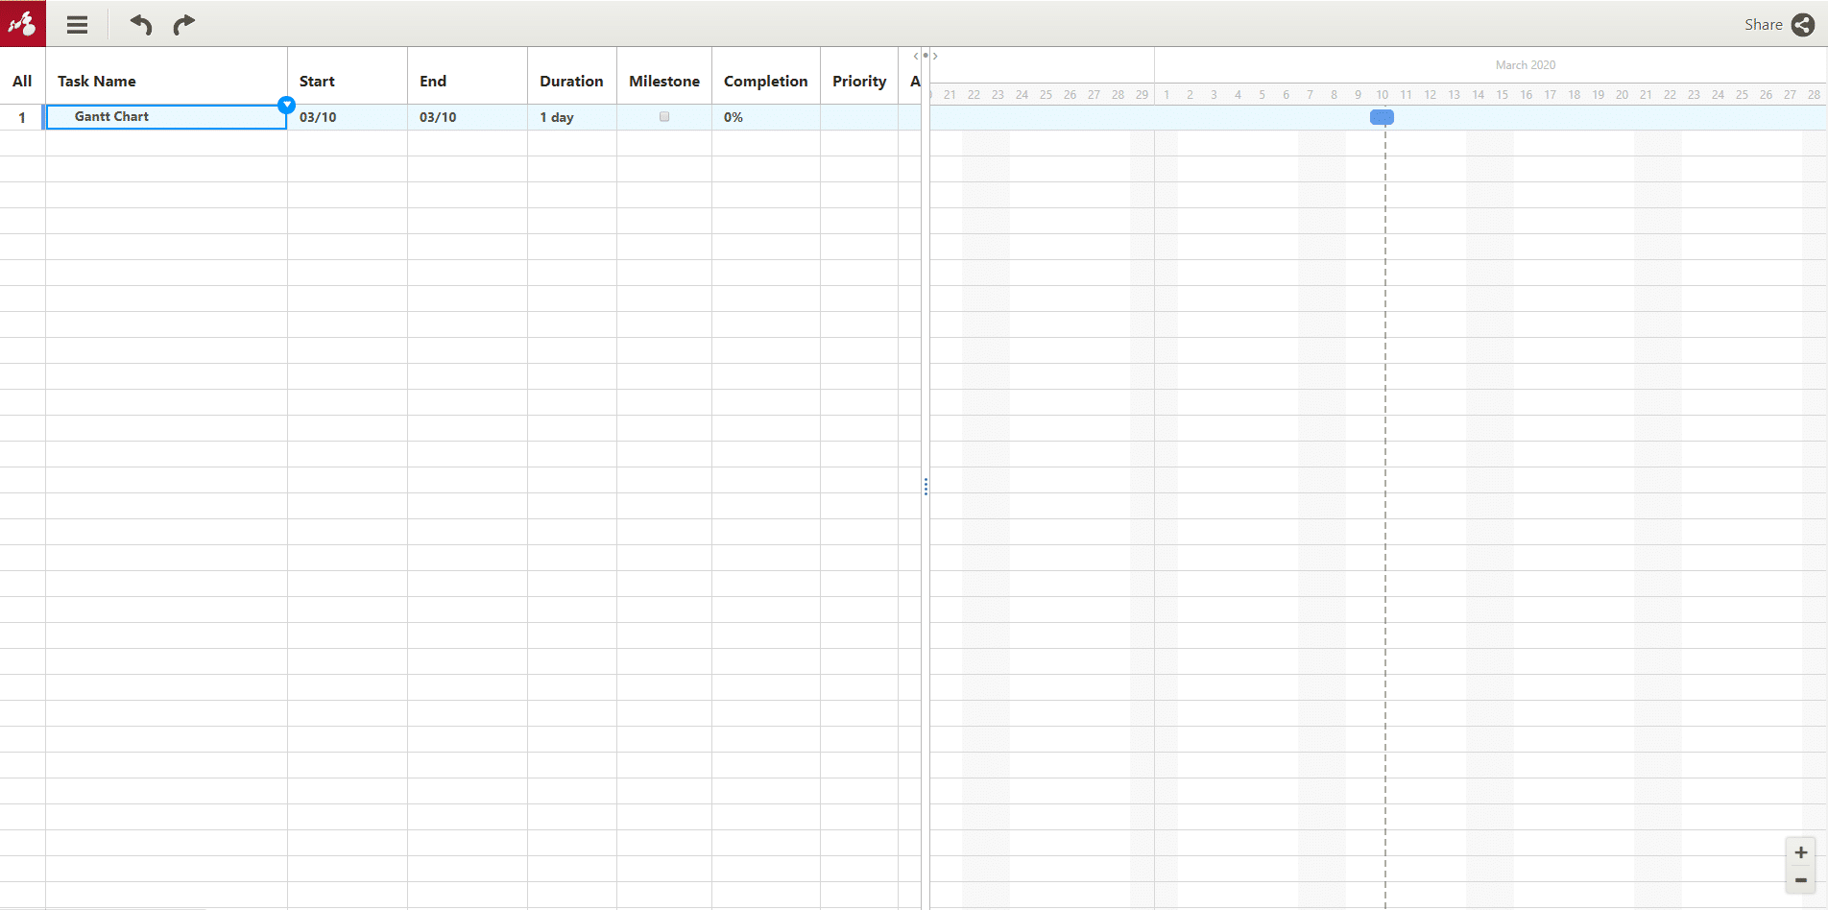Click the Priority column header

pyautogui.click(x=859, y=82)
